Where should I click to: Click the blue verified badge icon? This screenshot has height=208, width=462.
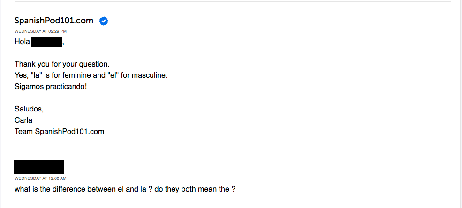[x=104, y=21]
